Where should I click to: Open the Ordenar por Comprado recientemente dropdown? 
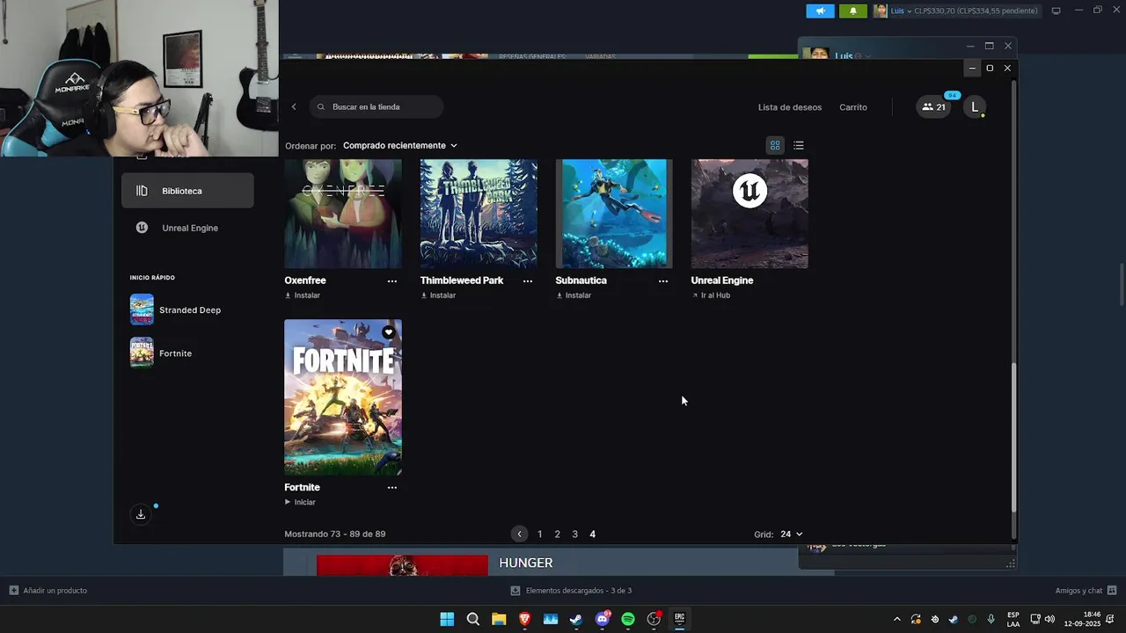(400, 146)
